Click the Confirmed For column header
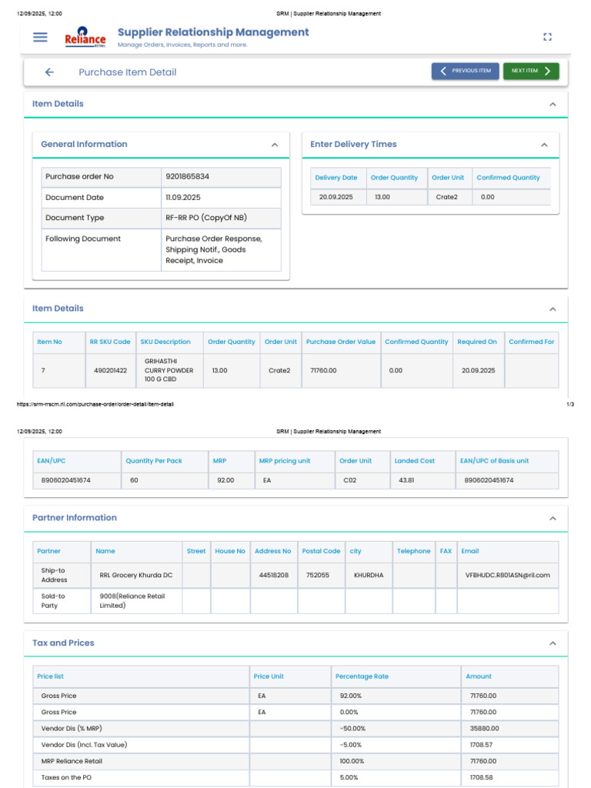The width and height of the screenshot is (591, 788). 531,342
